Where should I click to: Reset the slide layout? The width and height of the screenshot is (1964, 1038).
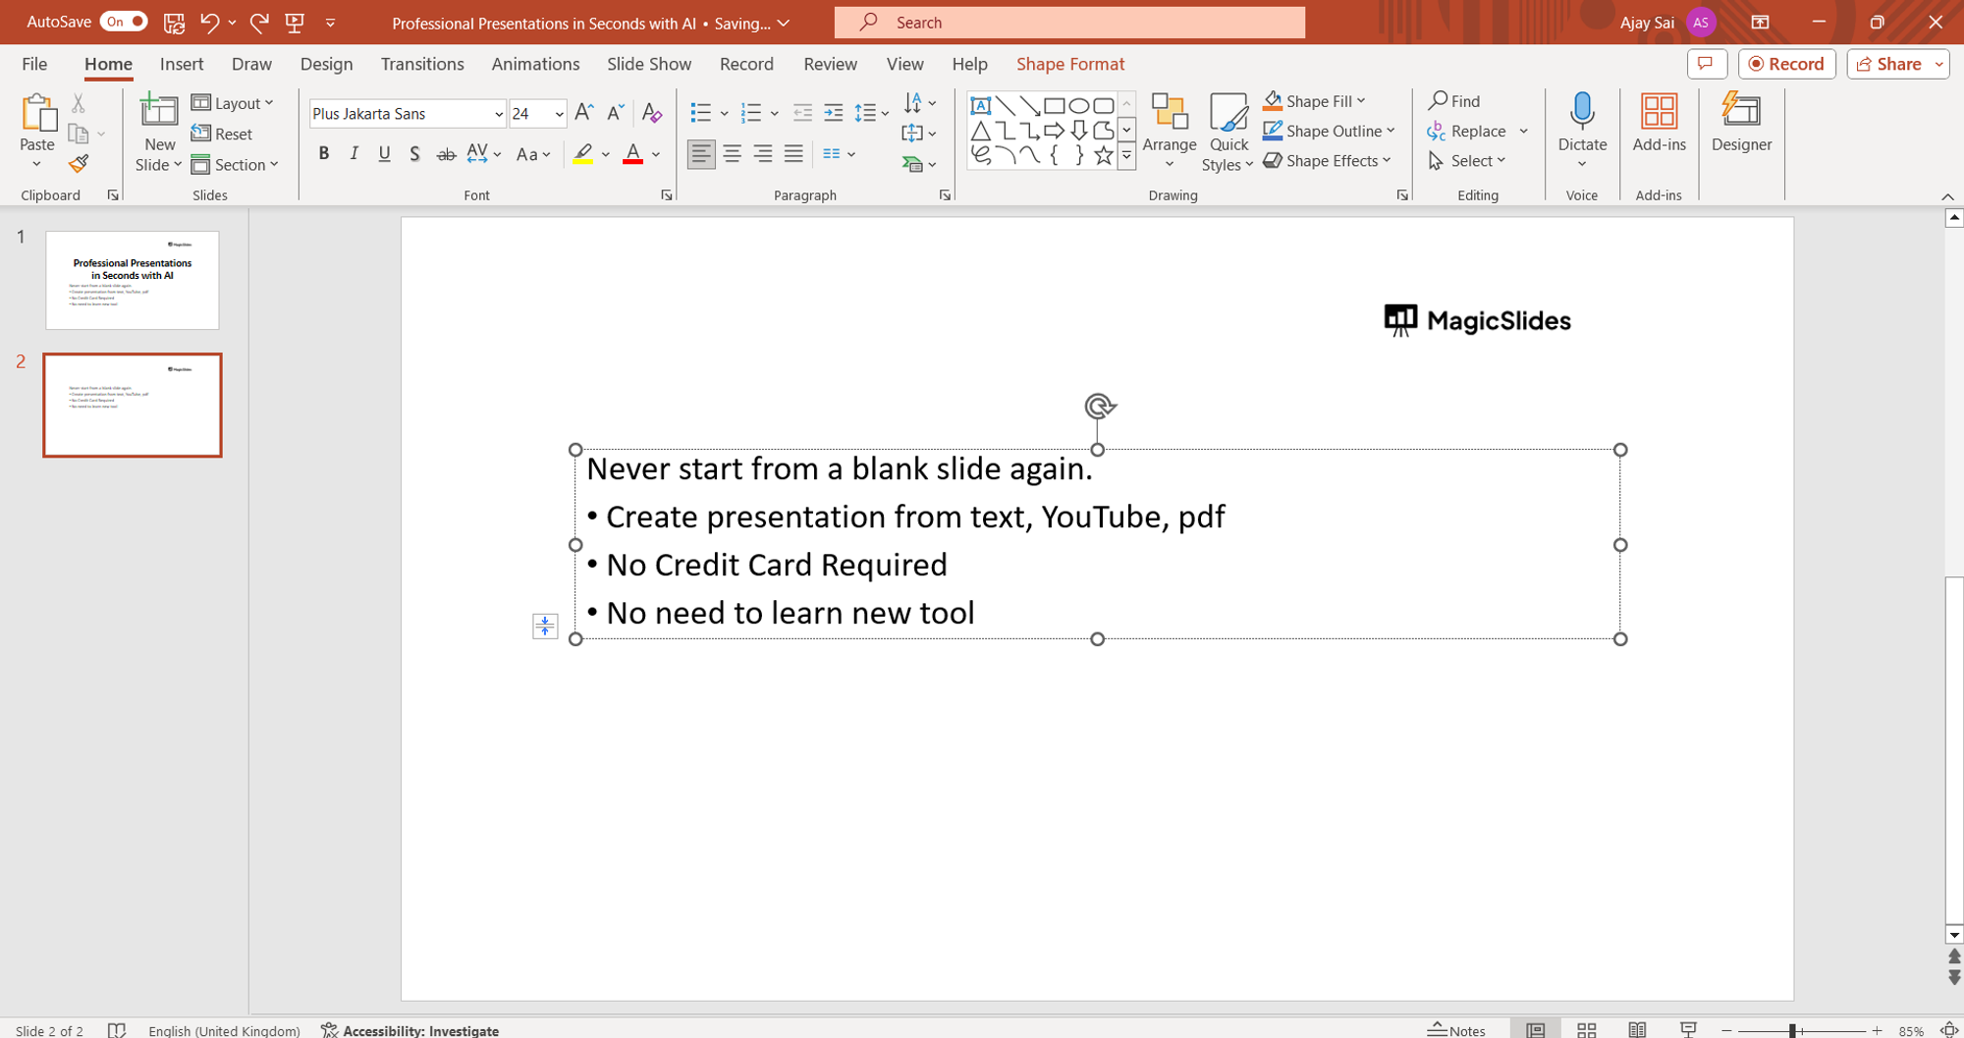(222, 134)
